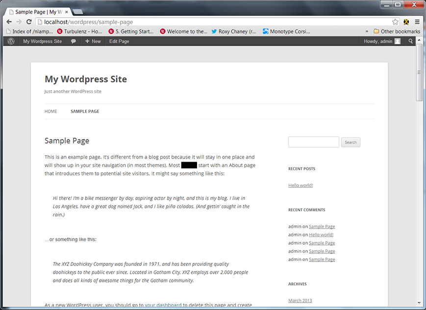Click the admin bar search magnifier
The image size is (426, 310).
click(x=410, y=41)
